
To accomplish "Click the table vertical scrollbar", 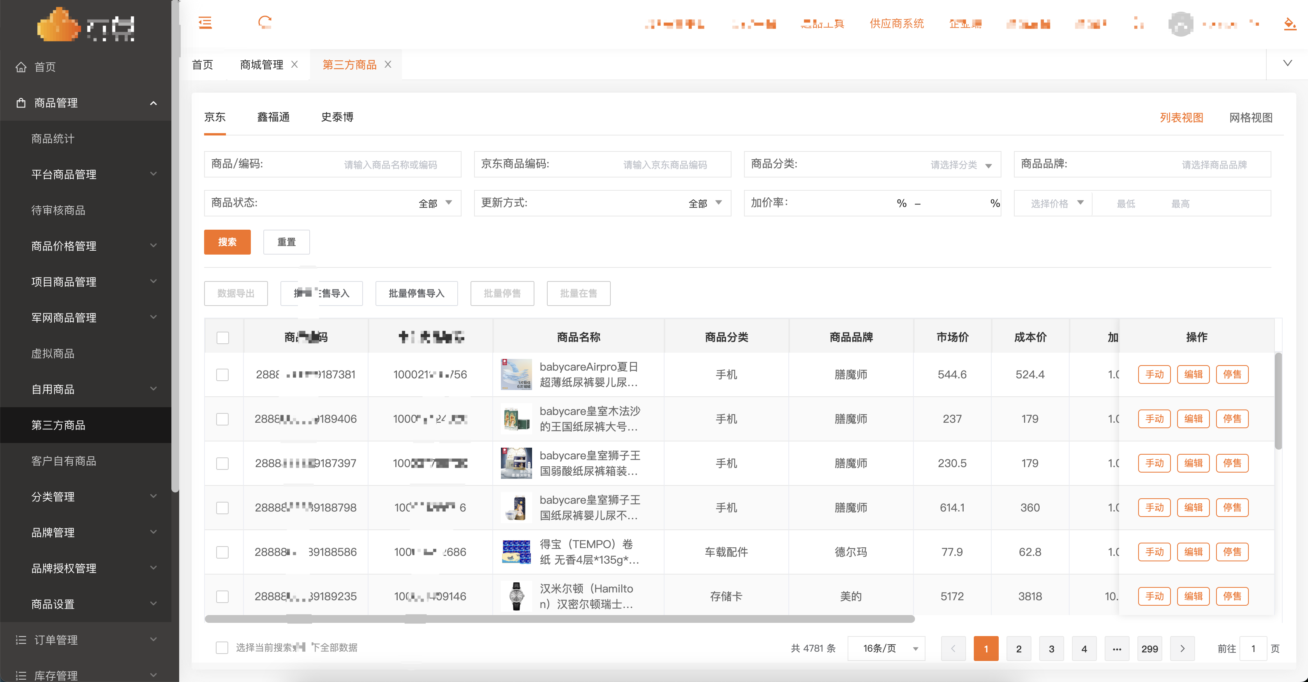I will click(1278, 401).
